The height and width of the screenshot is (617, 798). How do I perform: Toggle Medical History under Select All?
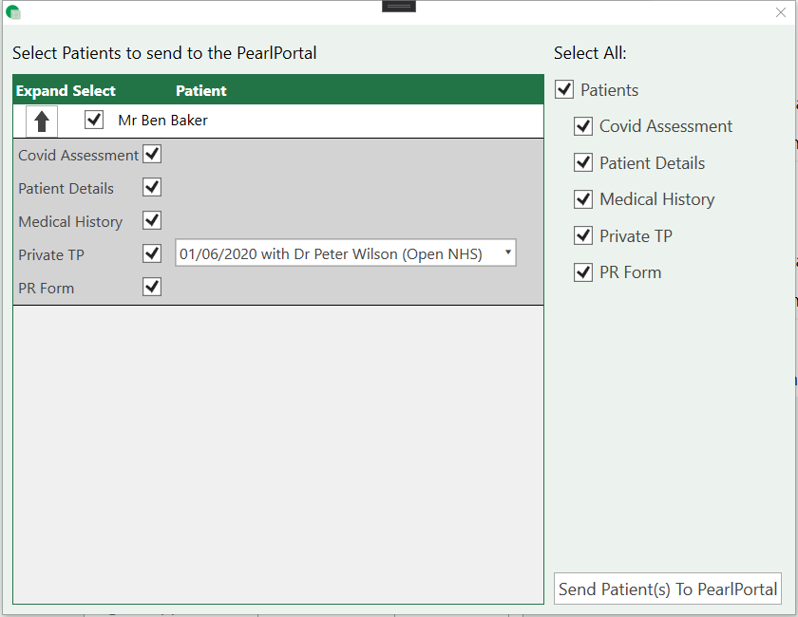pos(583,199)
